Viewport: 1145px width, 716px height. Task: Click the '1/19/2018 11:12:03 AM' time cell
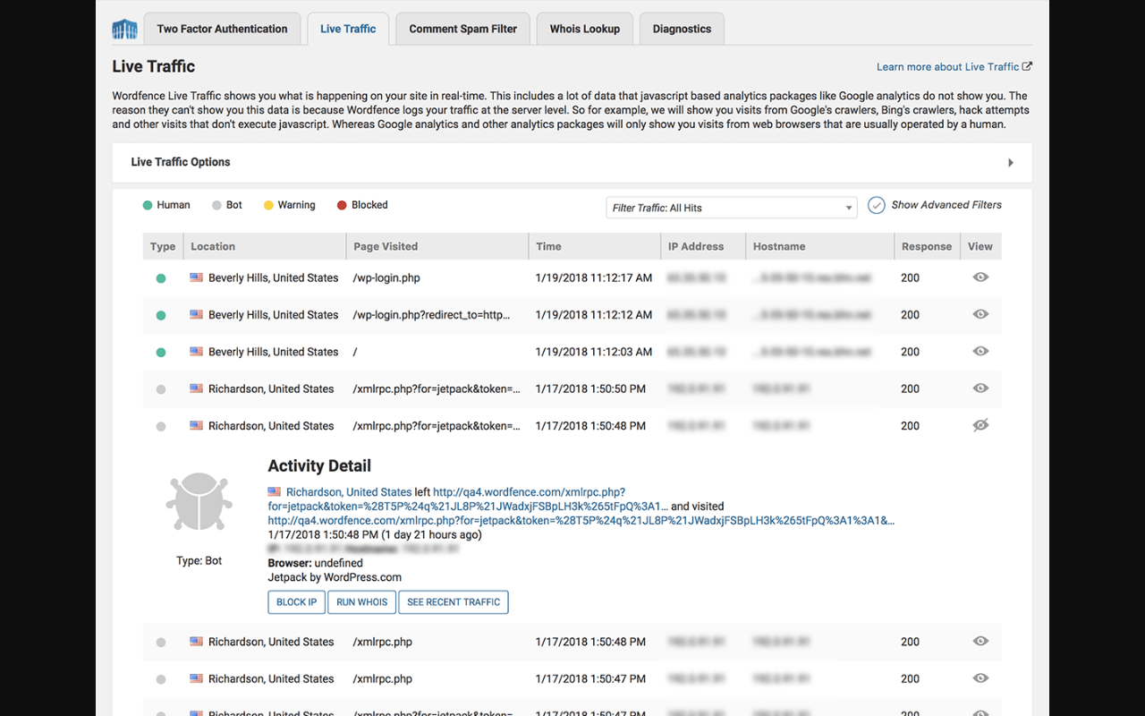pos(594,352)
